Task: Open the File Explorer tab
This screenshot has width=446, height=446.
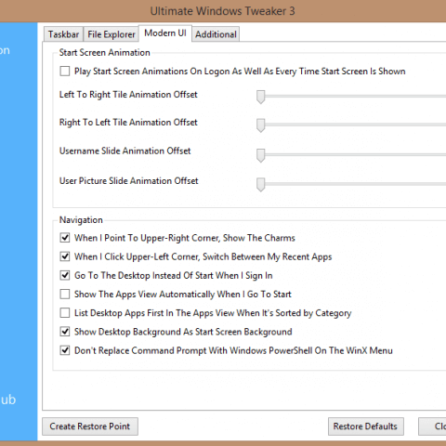Action: [x=111, y=34]
